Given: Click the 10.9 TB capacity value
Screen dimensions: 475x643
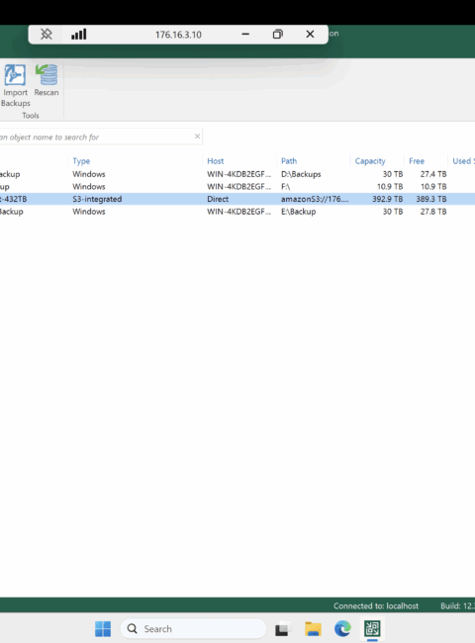Looking at the screenshot, I should click(390, 187).
